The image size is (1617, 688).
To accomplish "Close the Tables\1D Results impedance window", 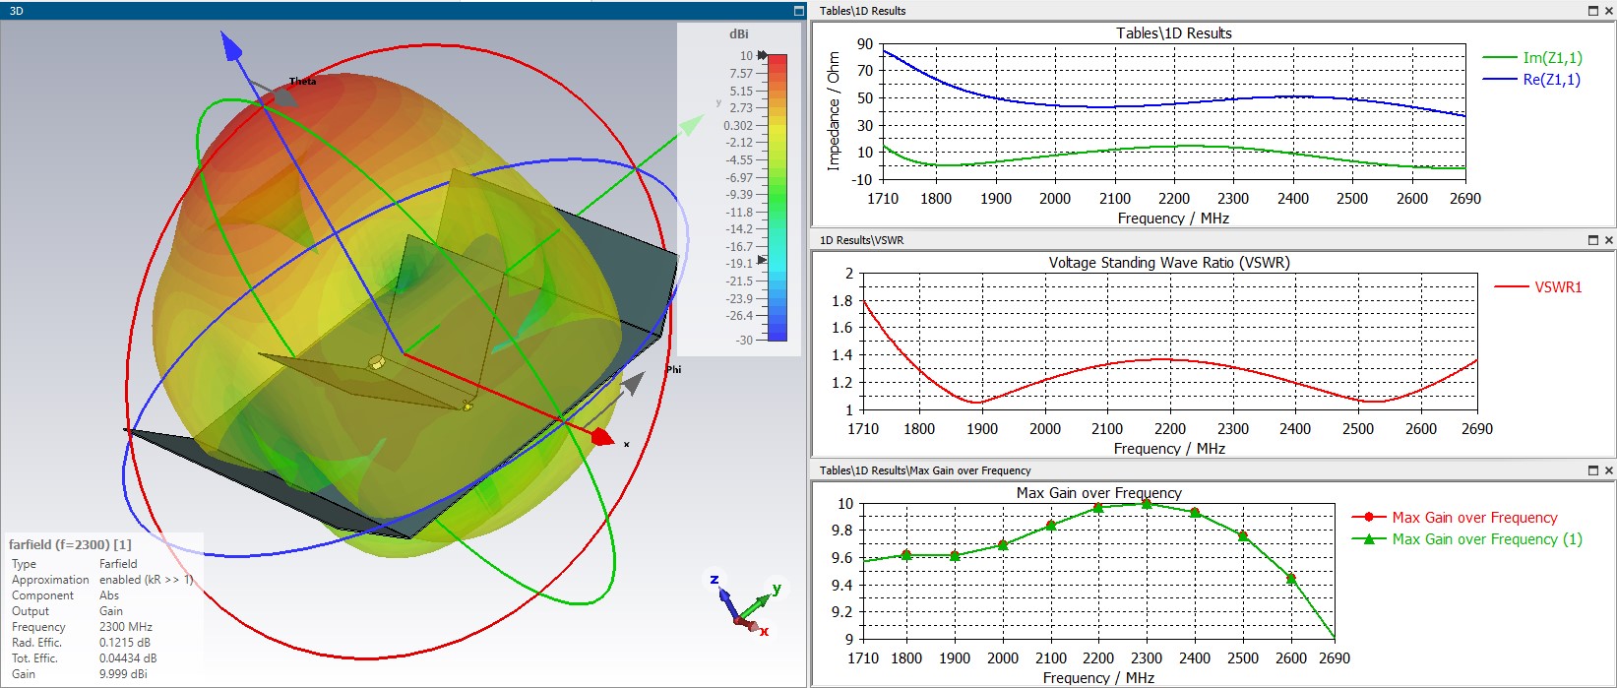I will (1609, 11).
